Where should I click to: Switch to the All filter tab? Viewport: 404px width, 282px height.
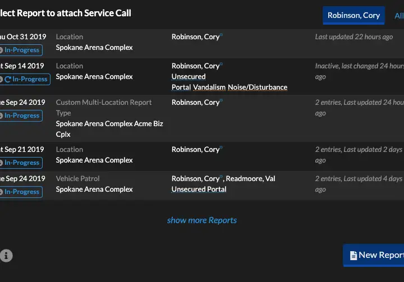[399, 16]
